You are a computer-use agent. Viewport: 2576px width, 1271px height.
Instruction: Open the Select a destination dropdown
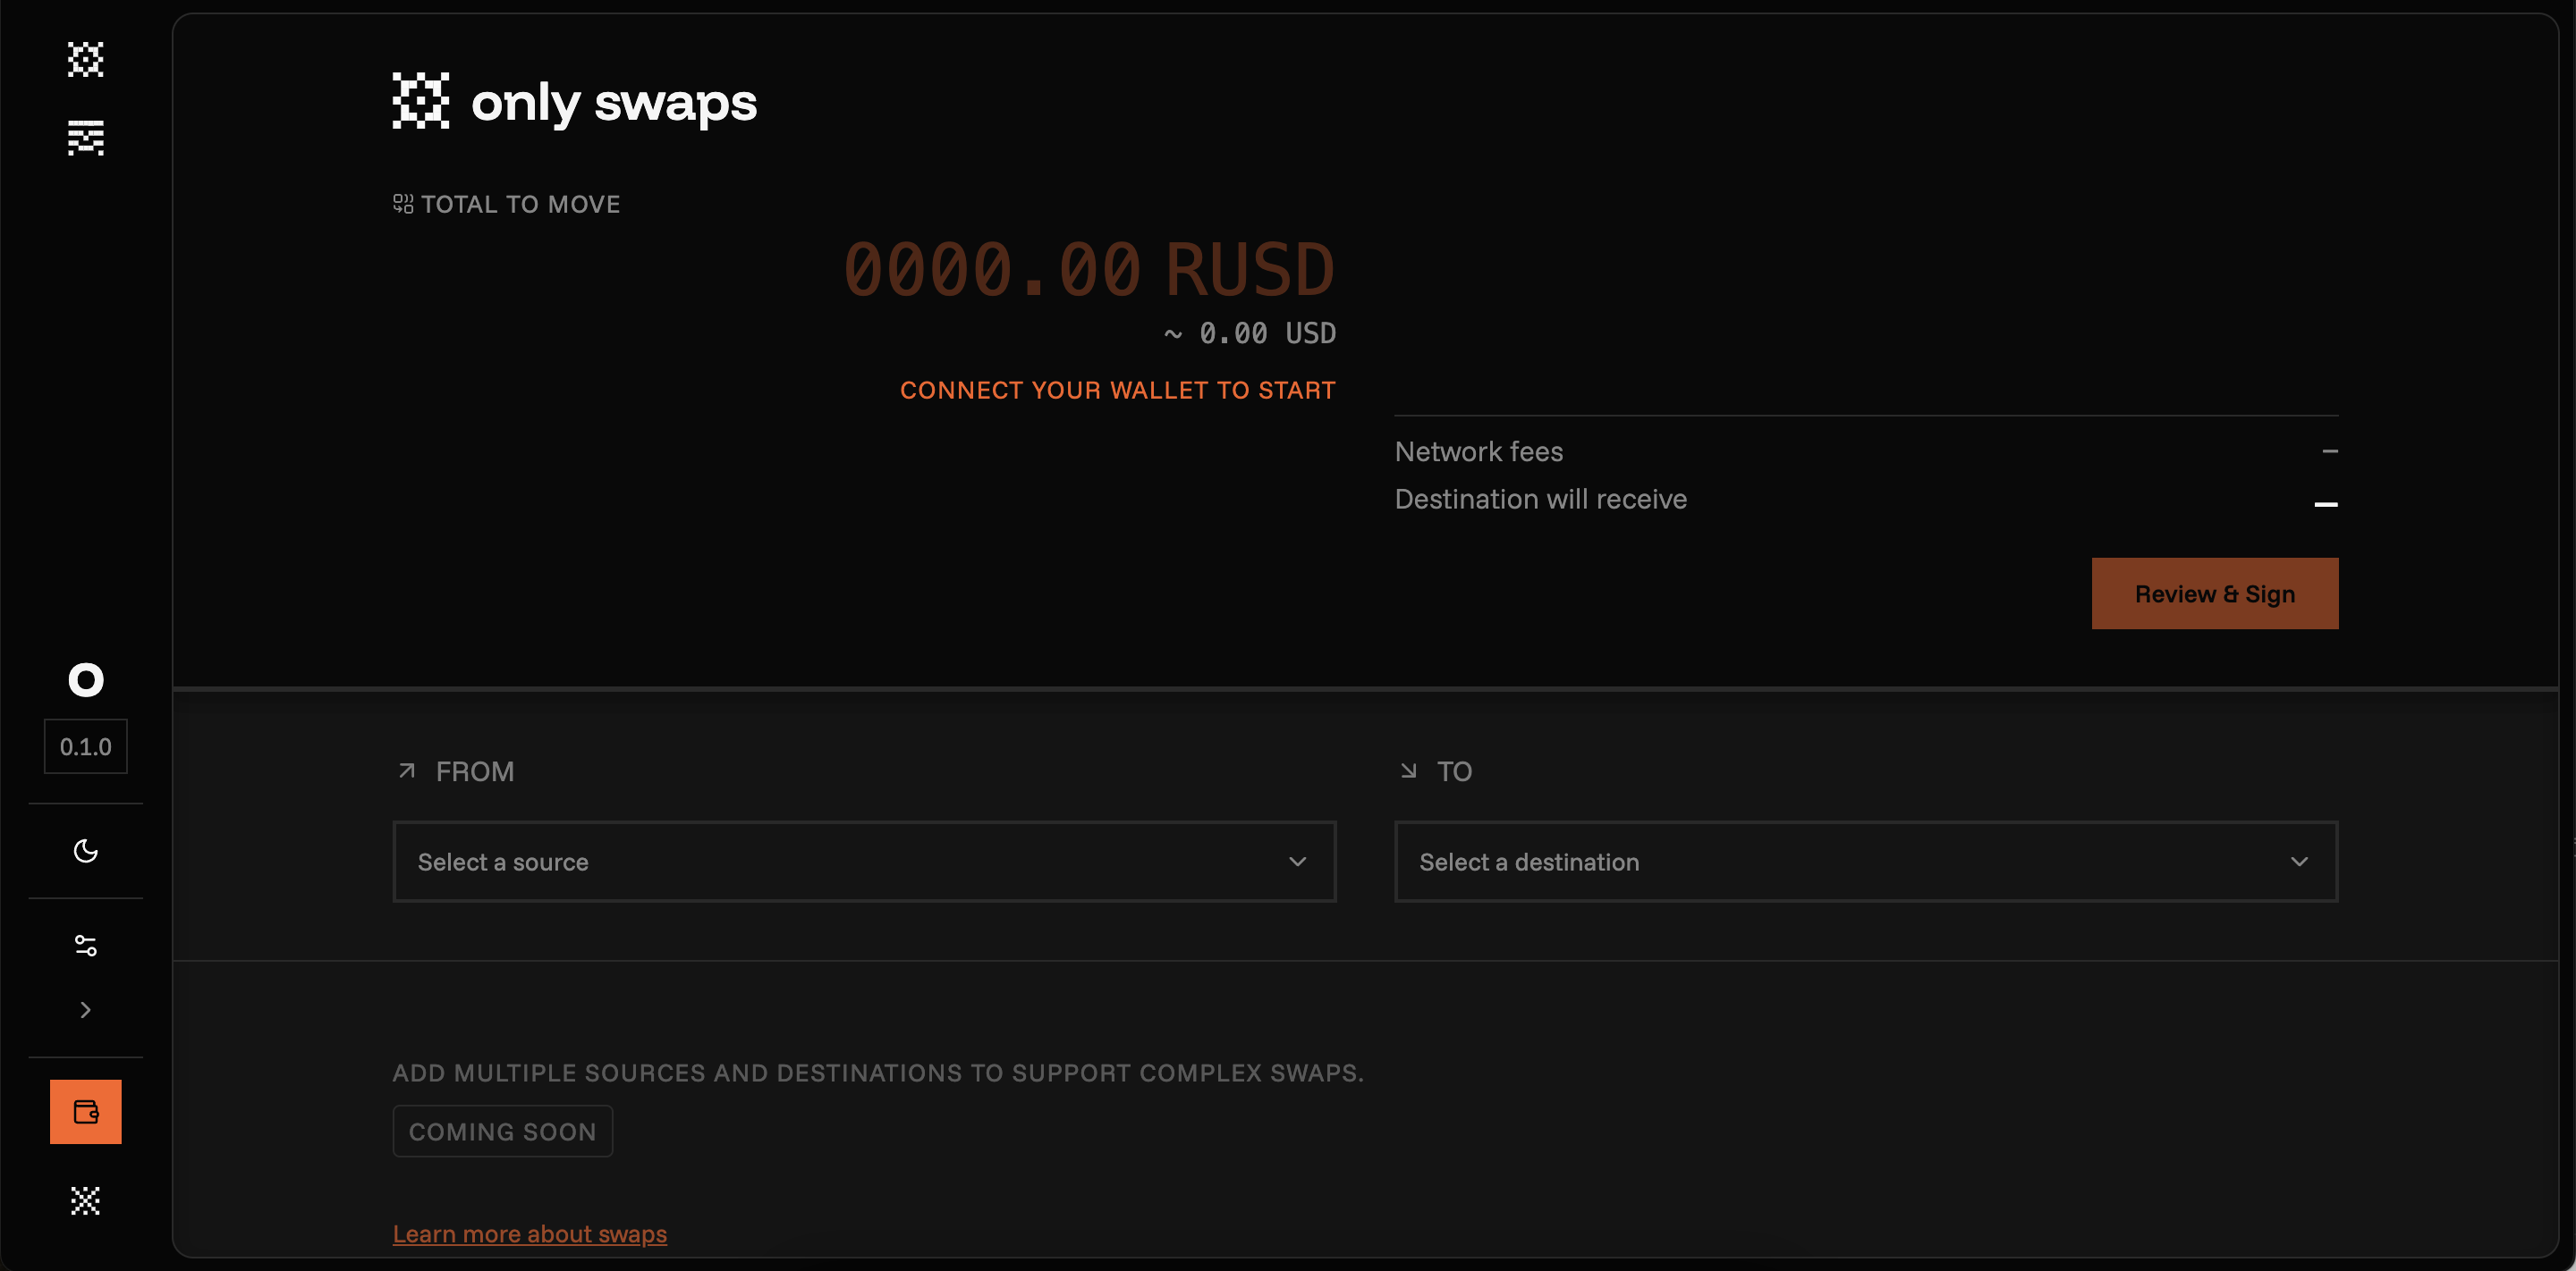[x=1865, y=862]
